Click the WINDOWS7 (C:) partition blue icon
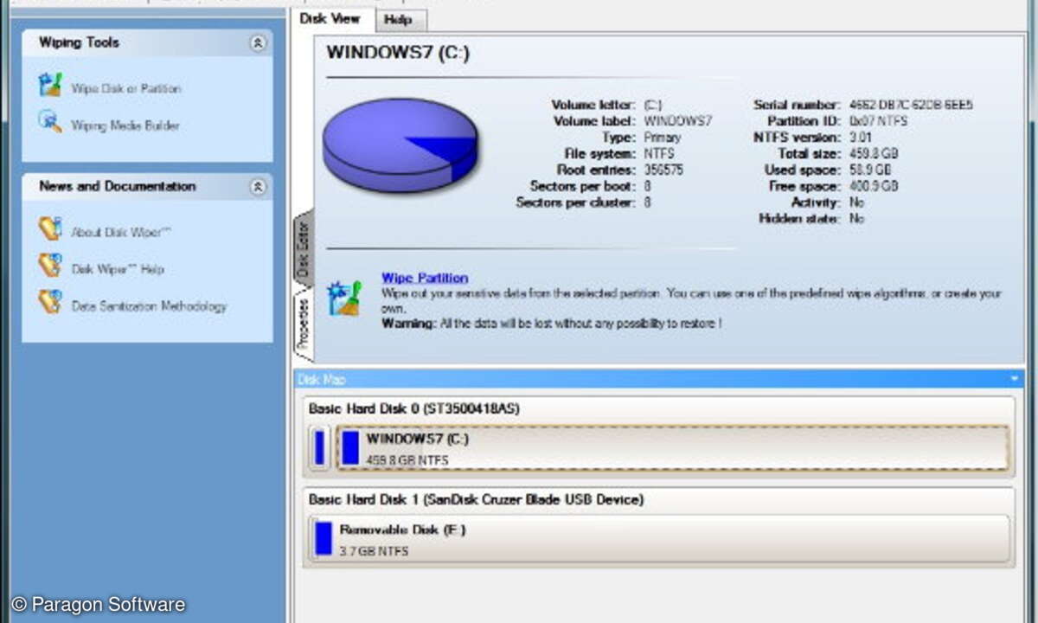Screen dimensions: 1038x623 coord(350,448)
